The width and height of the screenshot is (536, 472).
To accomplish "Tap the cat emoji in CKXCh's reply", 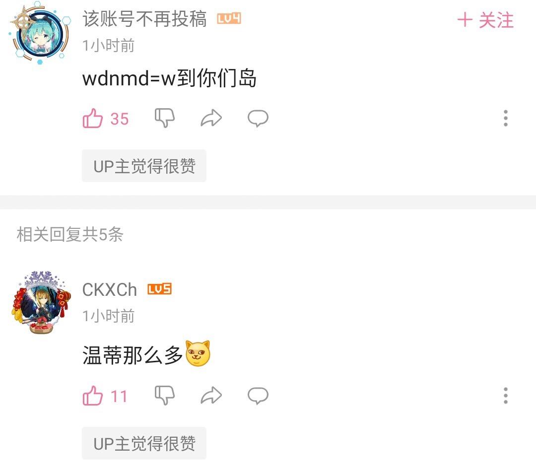I will (x=198, y=353).
